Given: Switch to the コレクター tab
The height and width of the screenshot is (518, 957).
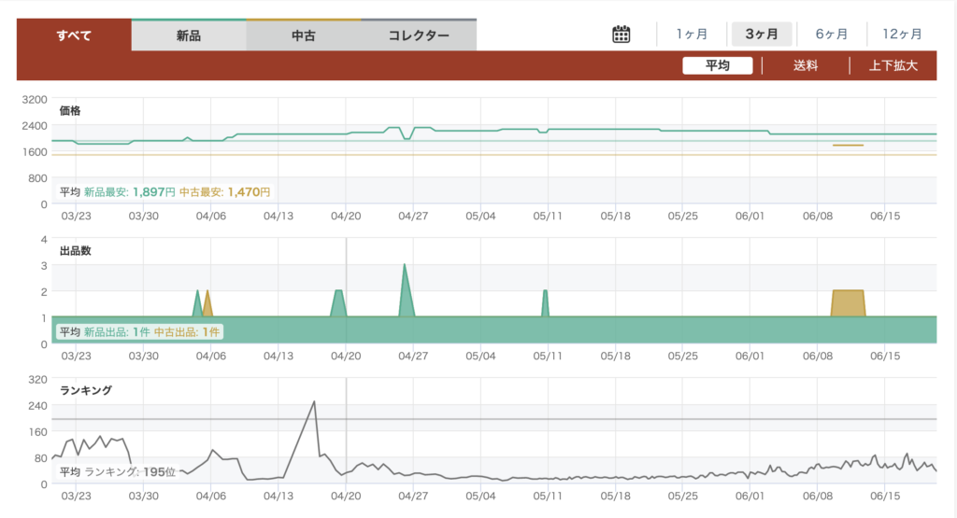Looking at the screenshot, I should point(419,35).
